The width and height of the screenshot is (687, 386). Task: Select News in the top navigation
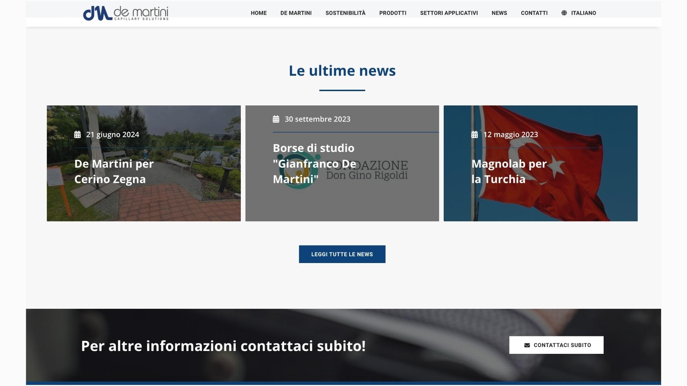click(499, 13)
